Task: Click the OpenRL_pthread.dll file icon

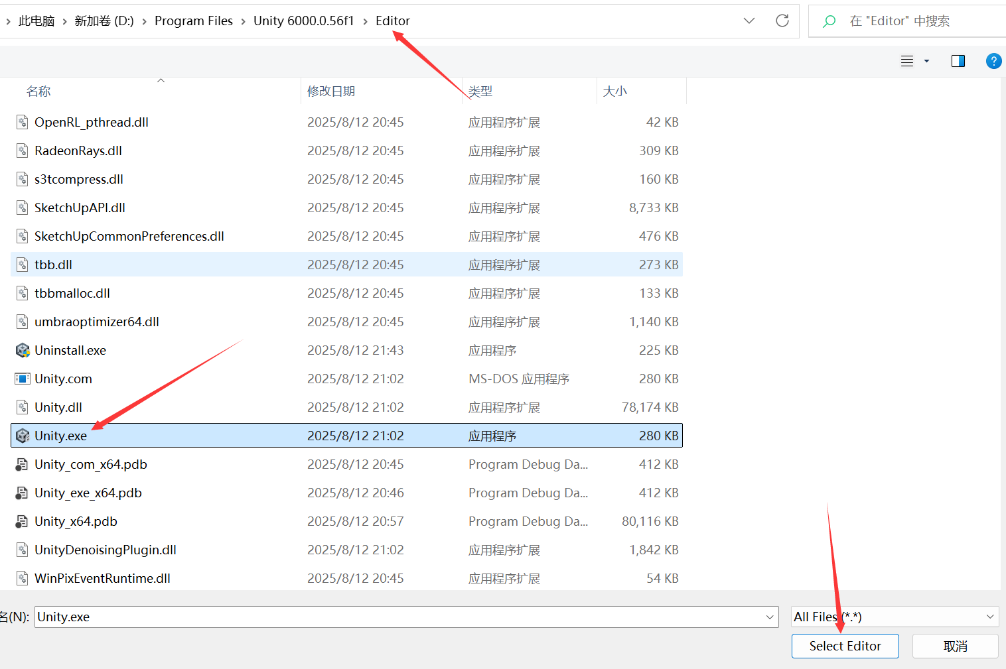Action: (x=23, y=122)
